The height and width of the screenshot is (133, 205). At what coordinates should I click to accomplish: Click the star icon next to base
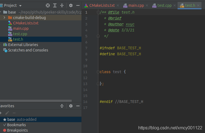[x=5, y=119]
